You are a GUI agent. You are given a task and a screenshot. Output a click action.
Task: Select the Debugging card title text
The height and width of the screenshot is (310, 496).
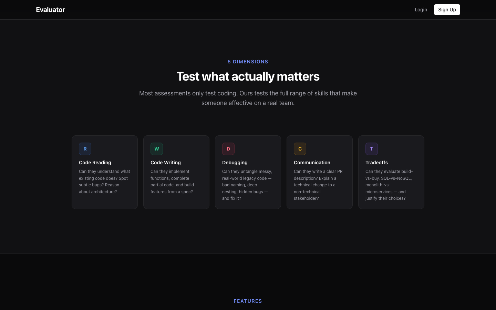click(235, 163)
